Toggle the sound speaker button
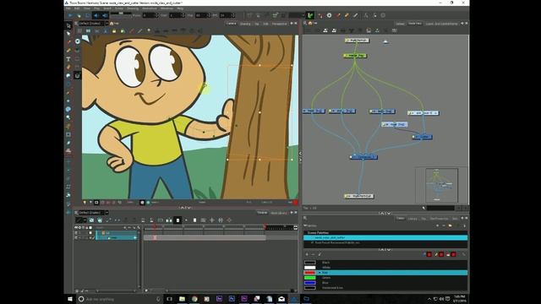The width and height of the screenshot is (541, 304). (96, 15)
